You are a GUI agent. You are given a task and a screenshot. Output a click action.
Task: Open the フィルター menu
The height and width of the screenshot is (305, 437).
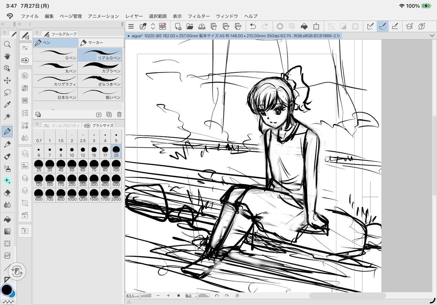coord(199,16)
